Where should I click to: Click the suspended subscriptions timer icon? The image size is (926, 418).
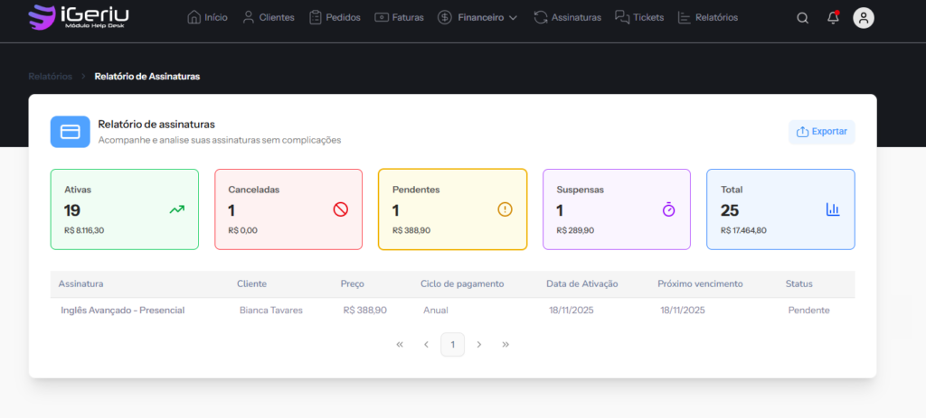tap(668, 209)
